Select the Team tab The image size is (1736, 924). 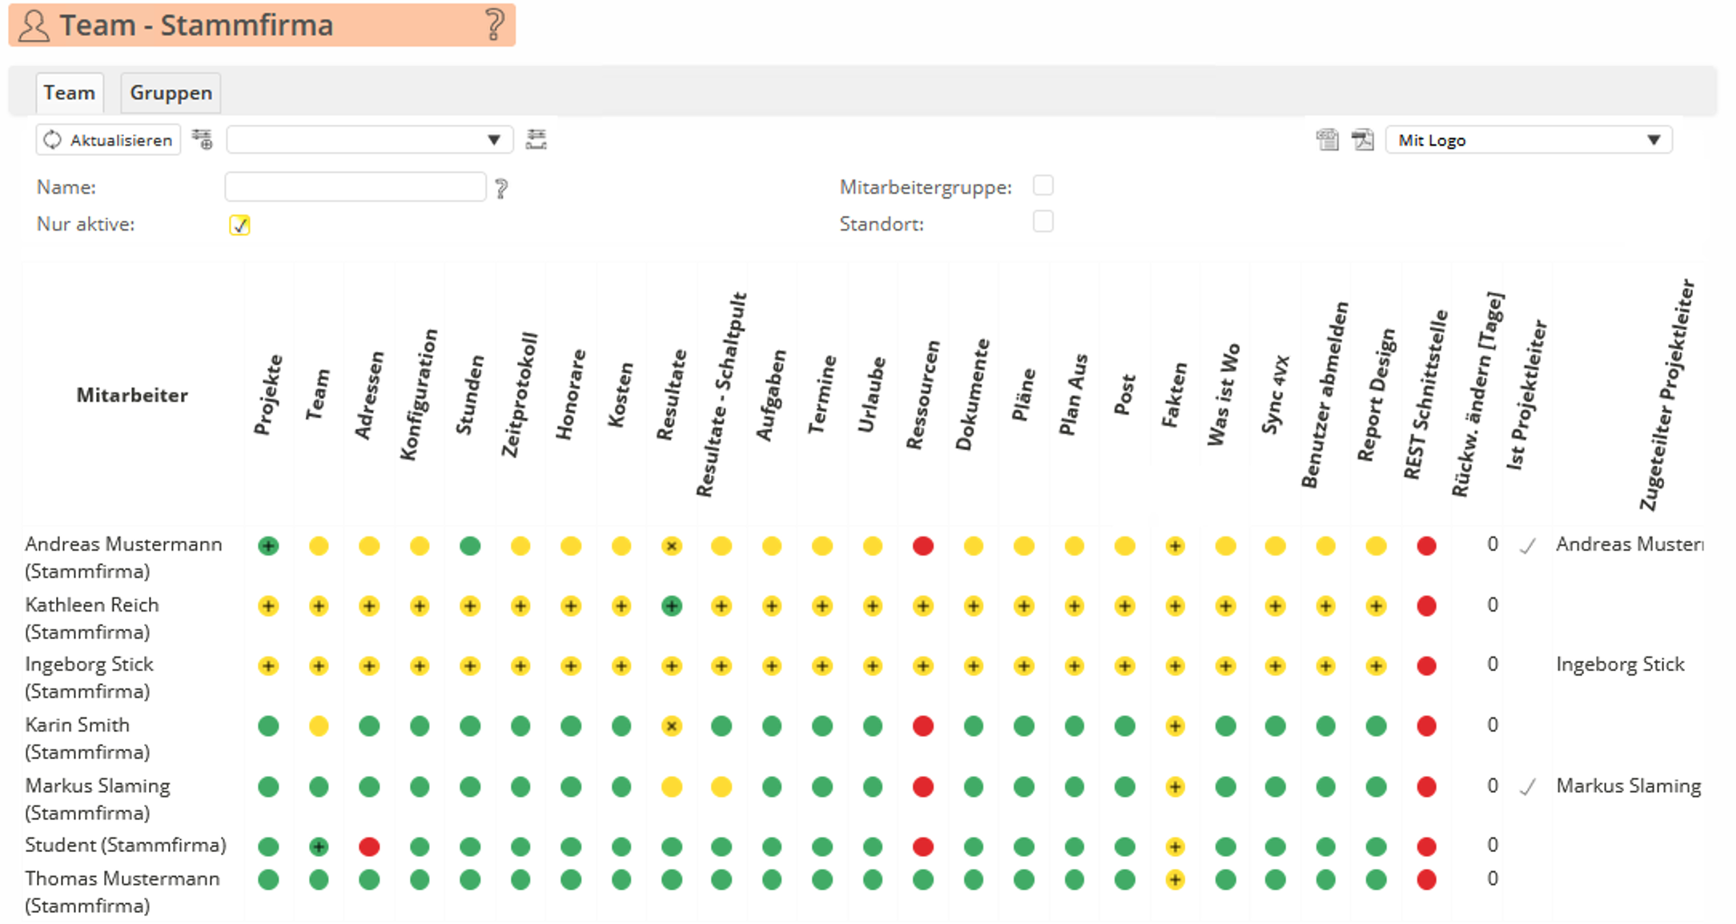(70, 93)
